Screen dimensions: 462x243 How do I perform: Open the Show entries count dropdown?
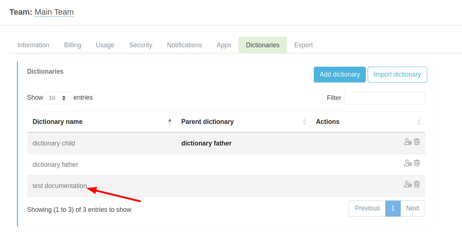click(x=58, y=98)
